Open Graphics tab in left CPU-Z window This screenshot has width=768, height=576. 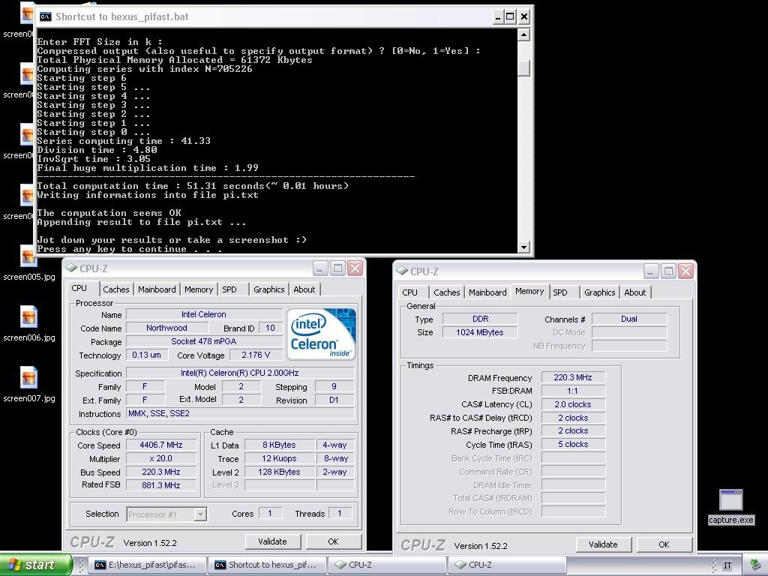click(x=269, y=289)
